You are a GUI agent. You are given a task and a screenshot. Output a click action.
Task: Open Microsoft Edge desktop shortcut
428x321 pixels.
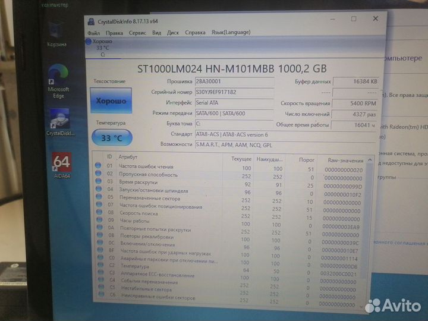point(58,81)
